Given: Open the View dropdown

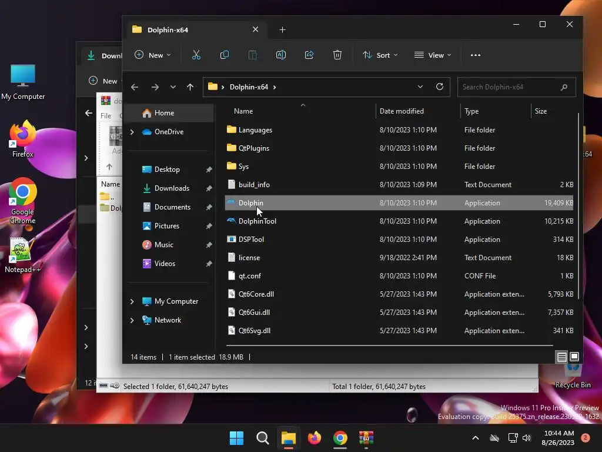Looking at the screenshot, I should coord(433,55).
